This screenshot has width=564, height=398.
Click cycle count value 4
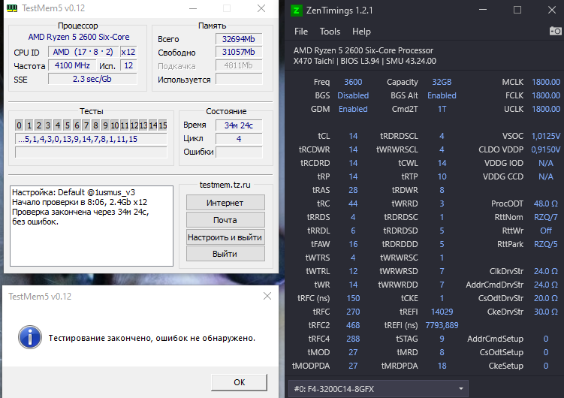tap(239, 139)
